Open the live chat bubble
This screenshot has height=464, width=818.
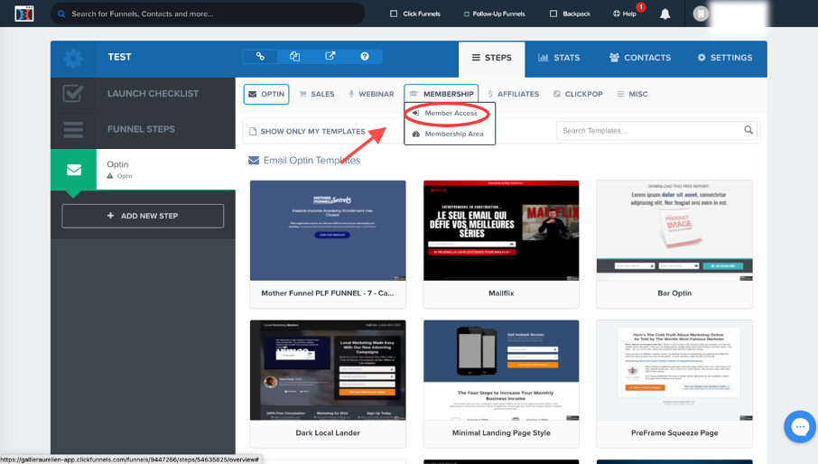800,427
